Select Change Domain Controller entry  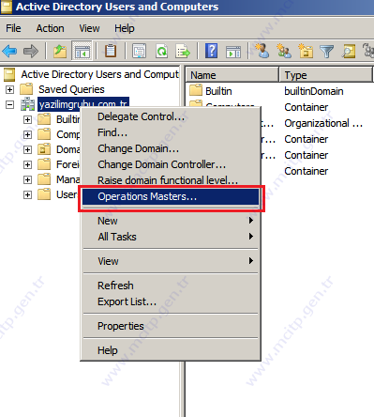click(x=171, y=164)
